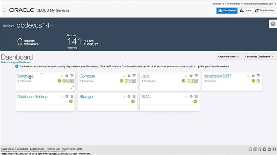Open the Database tile gear settings
The image size is (277, 155).
[67, 76]
